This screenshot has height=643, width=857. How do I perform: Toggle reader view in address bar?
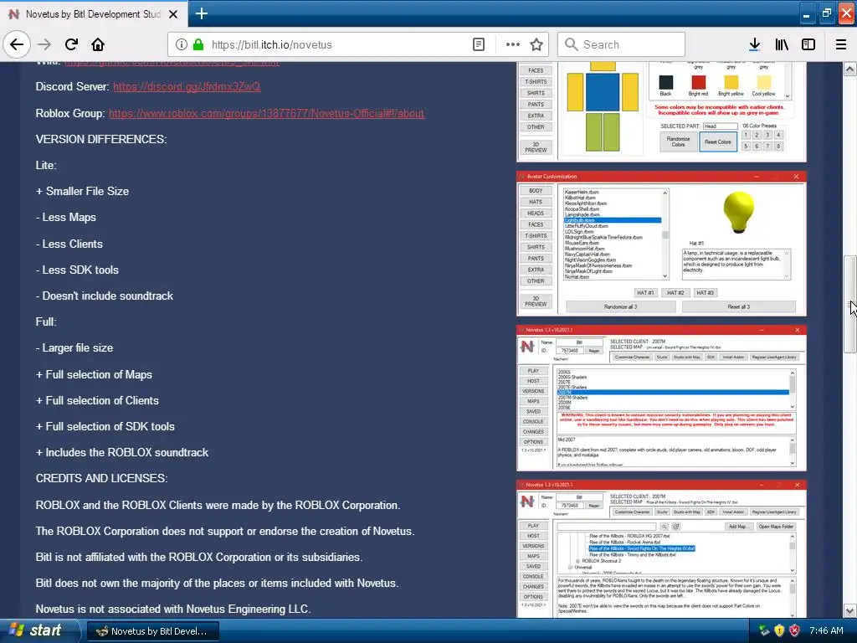point(479,45)
